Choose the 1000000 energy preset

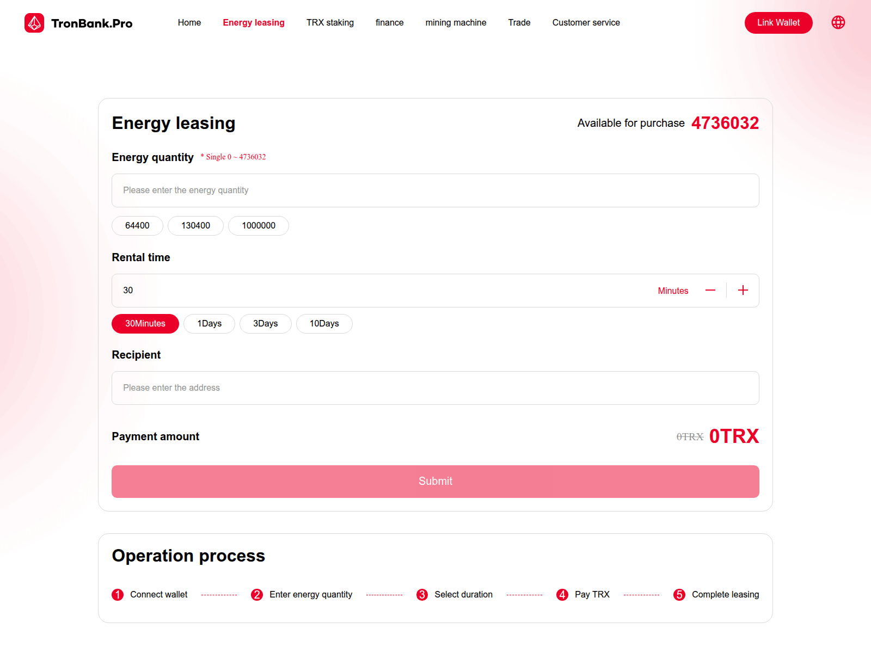(258, 225)
